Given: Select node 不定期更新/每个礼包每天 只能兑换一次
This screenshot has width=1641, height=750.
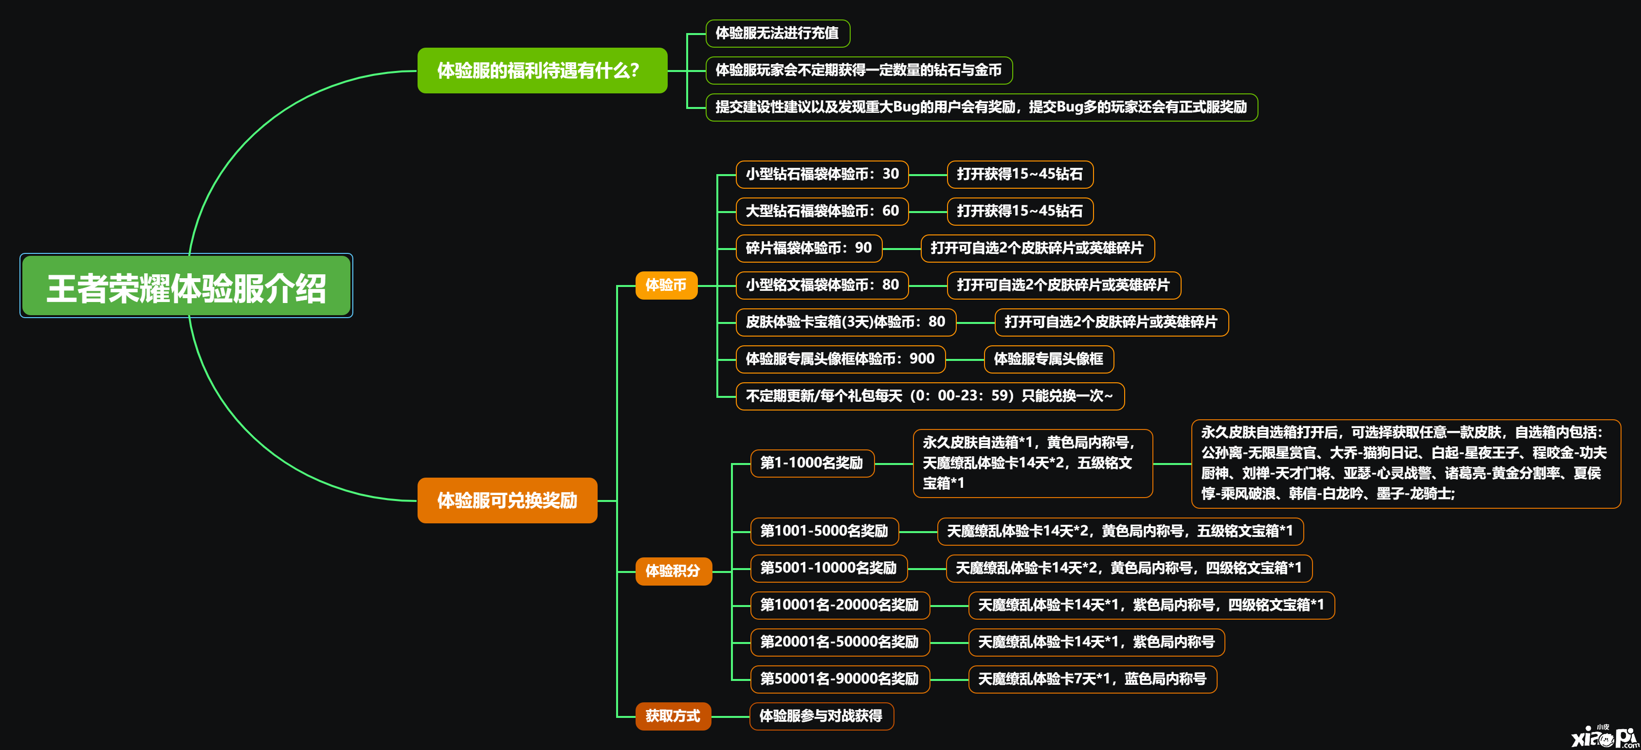Looking at the screenshot, I should click(930, 396).
